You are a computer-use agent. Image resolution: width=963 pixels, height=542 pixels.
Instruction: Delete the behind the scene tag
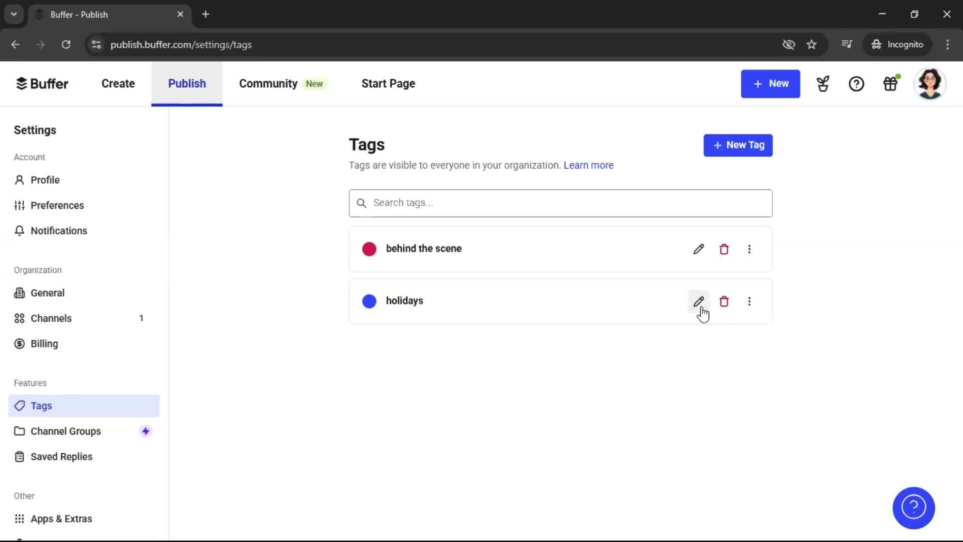pyautogui.click(x=724, y=249)
